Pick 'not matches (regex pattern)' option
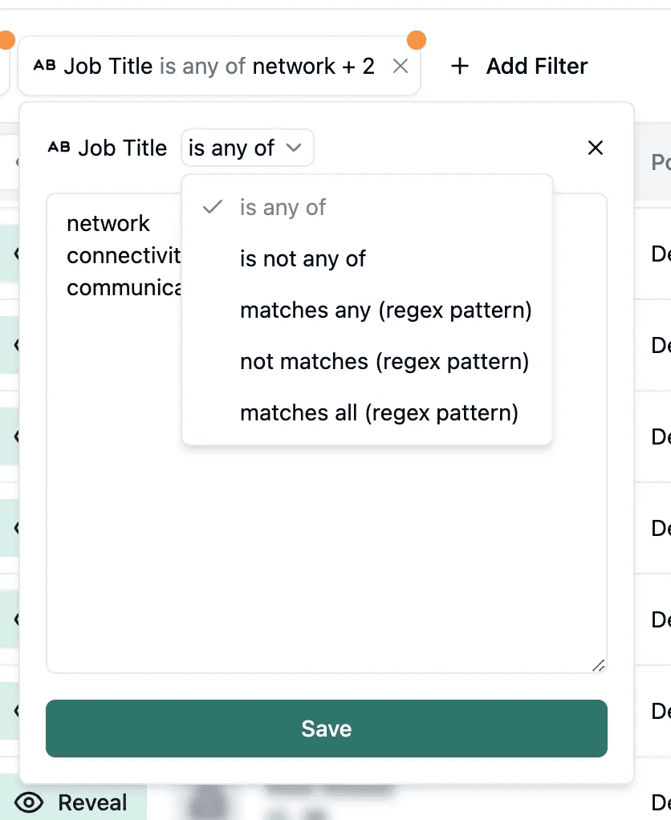Image resolution: width=671 pixels, height=820 pixels. coord(384,362)
